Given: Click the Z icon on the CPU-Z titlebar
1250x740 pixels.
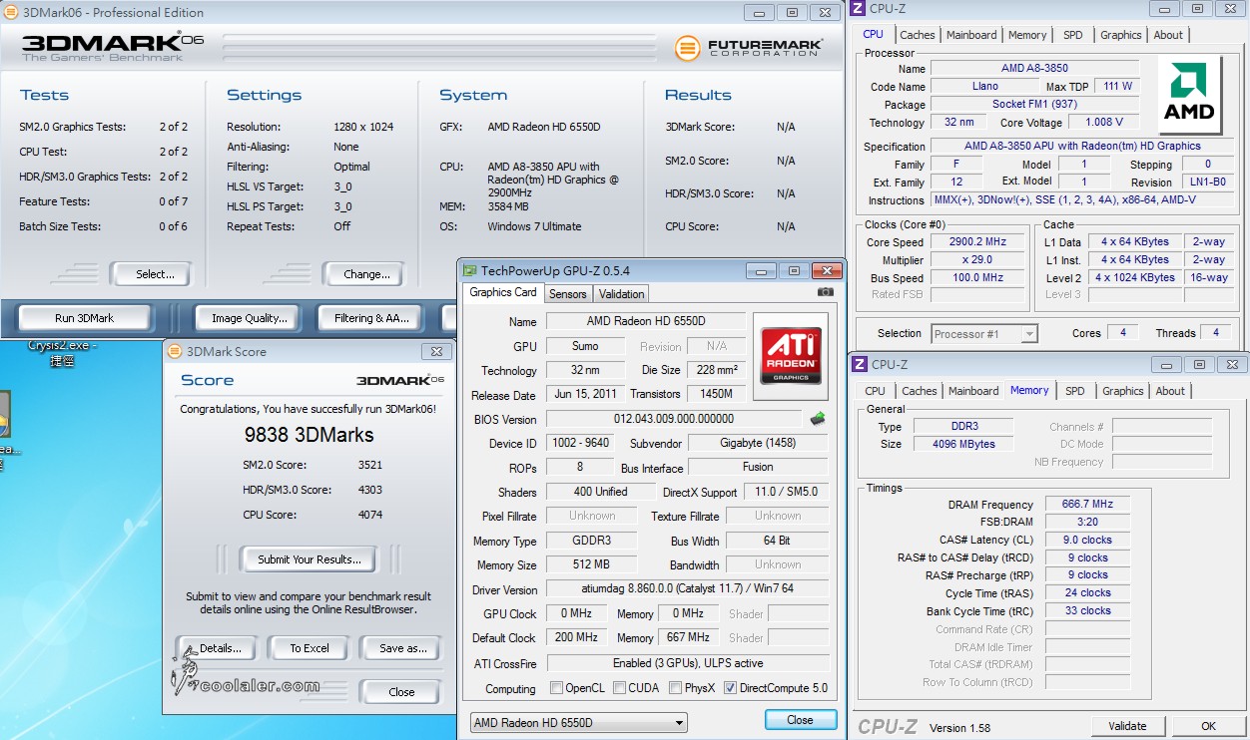Looking at the screenshot, I should coord(856,8).
